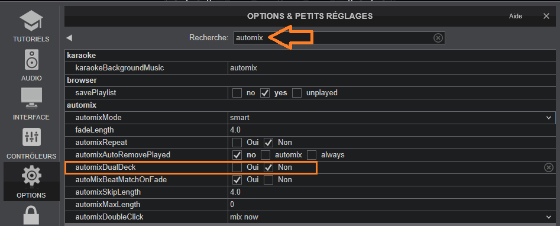The image size is (560, 226).
Task: Check Non for autoMixBeatMatchOnFade
Action: coord(268,179)
